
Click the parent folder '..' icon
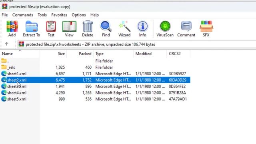[4, 61]
